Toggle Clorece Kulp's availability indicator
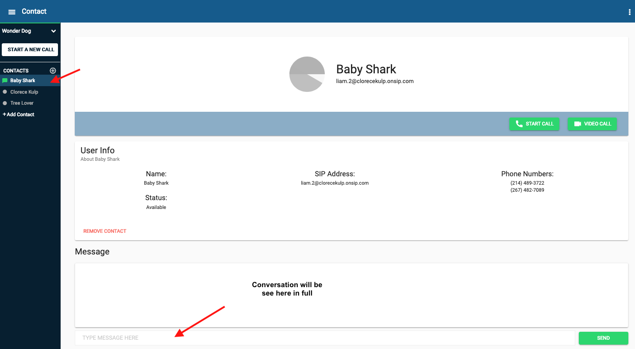This screenshot has width=635, height=349. (x=4, y=91)
